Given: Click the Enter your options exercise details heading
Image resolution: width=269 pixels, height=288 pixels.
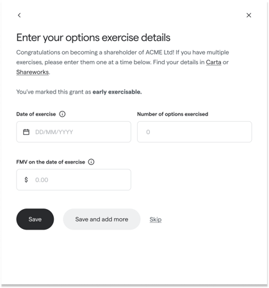Looking at the screenshot, I should tap(94, 38).
